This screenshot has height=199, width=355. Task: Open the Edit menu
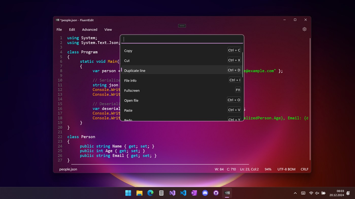click(72, 30)
